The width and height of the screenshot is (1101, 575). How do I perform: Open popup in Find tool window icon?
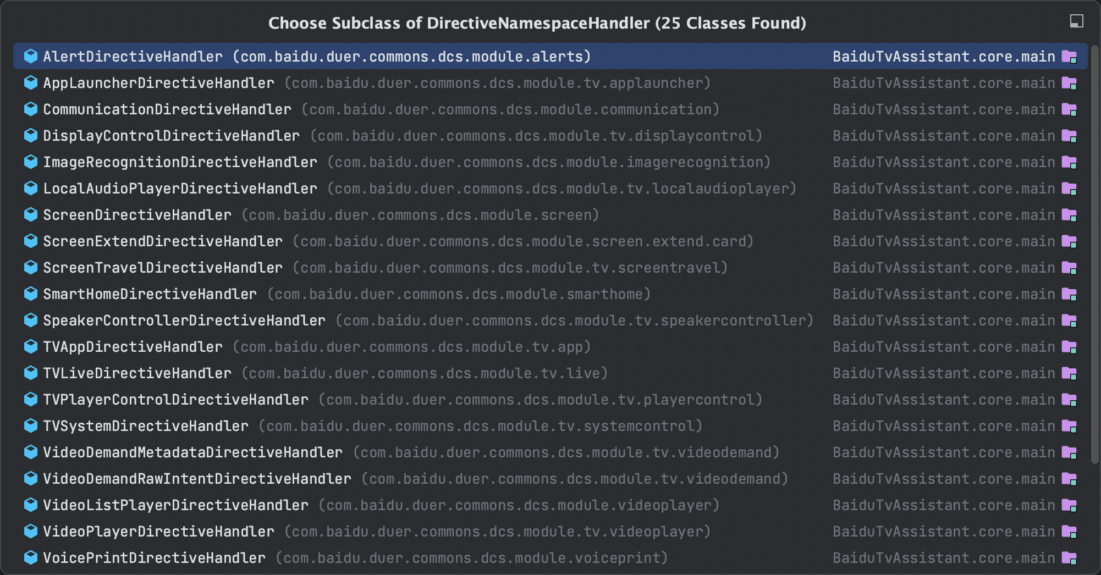tap(1076, 21)
